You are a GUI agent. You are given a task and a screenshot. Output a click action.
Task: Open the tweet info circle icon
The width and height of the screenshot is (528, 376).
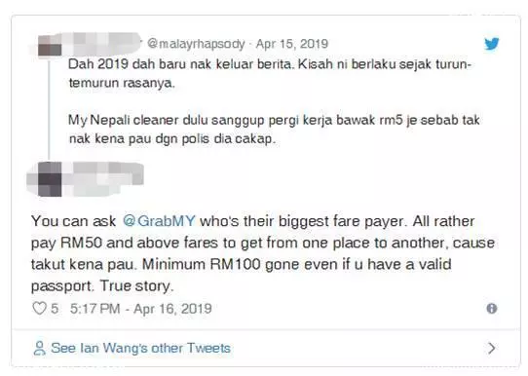pyautogui.click(x=492, y=309)
